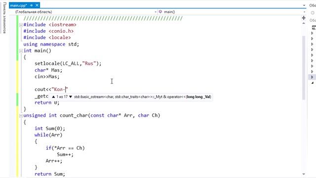Click the int Sum(0); line
Screen dimensions: 316x178
pyautogui.click(x=50, y=129)
